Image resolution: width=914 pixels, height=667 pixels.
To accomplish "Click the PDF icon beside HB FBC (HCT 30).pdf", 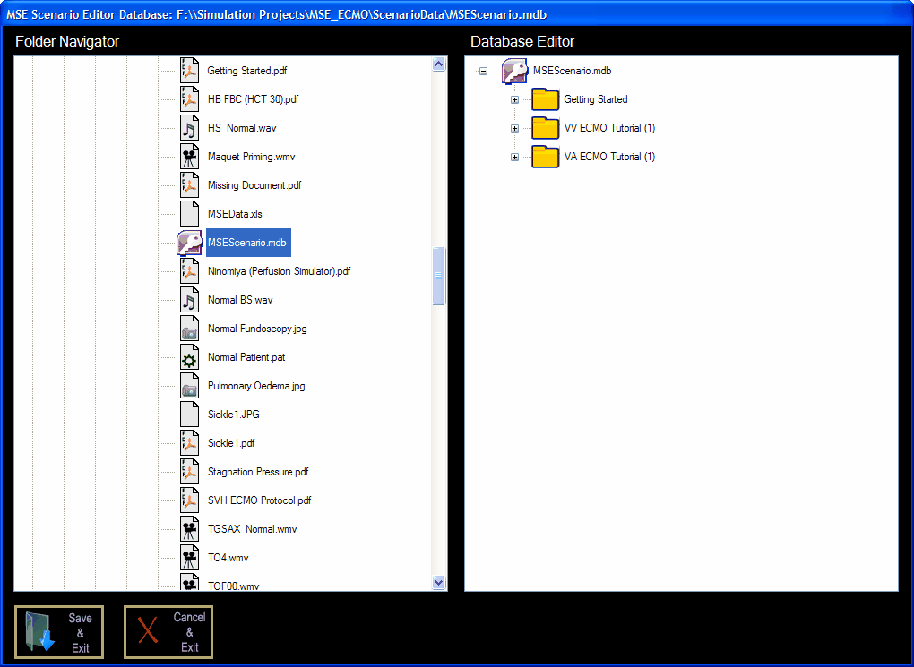I will (x=189, y=99).
